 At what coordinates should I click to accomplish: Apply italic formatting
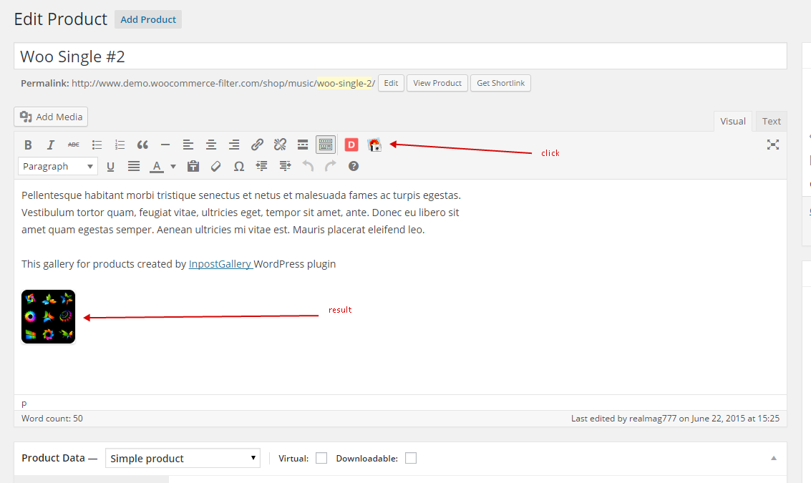51,145
